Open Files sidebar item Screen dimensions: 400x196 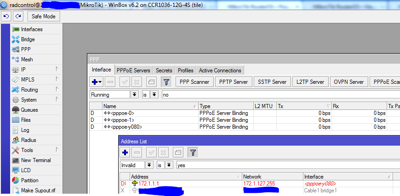click(x=36, y=120)
